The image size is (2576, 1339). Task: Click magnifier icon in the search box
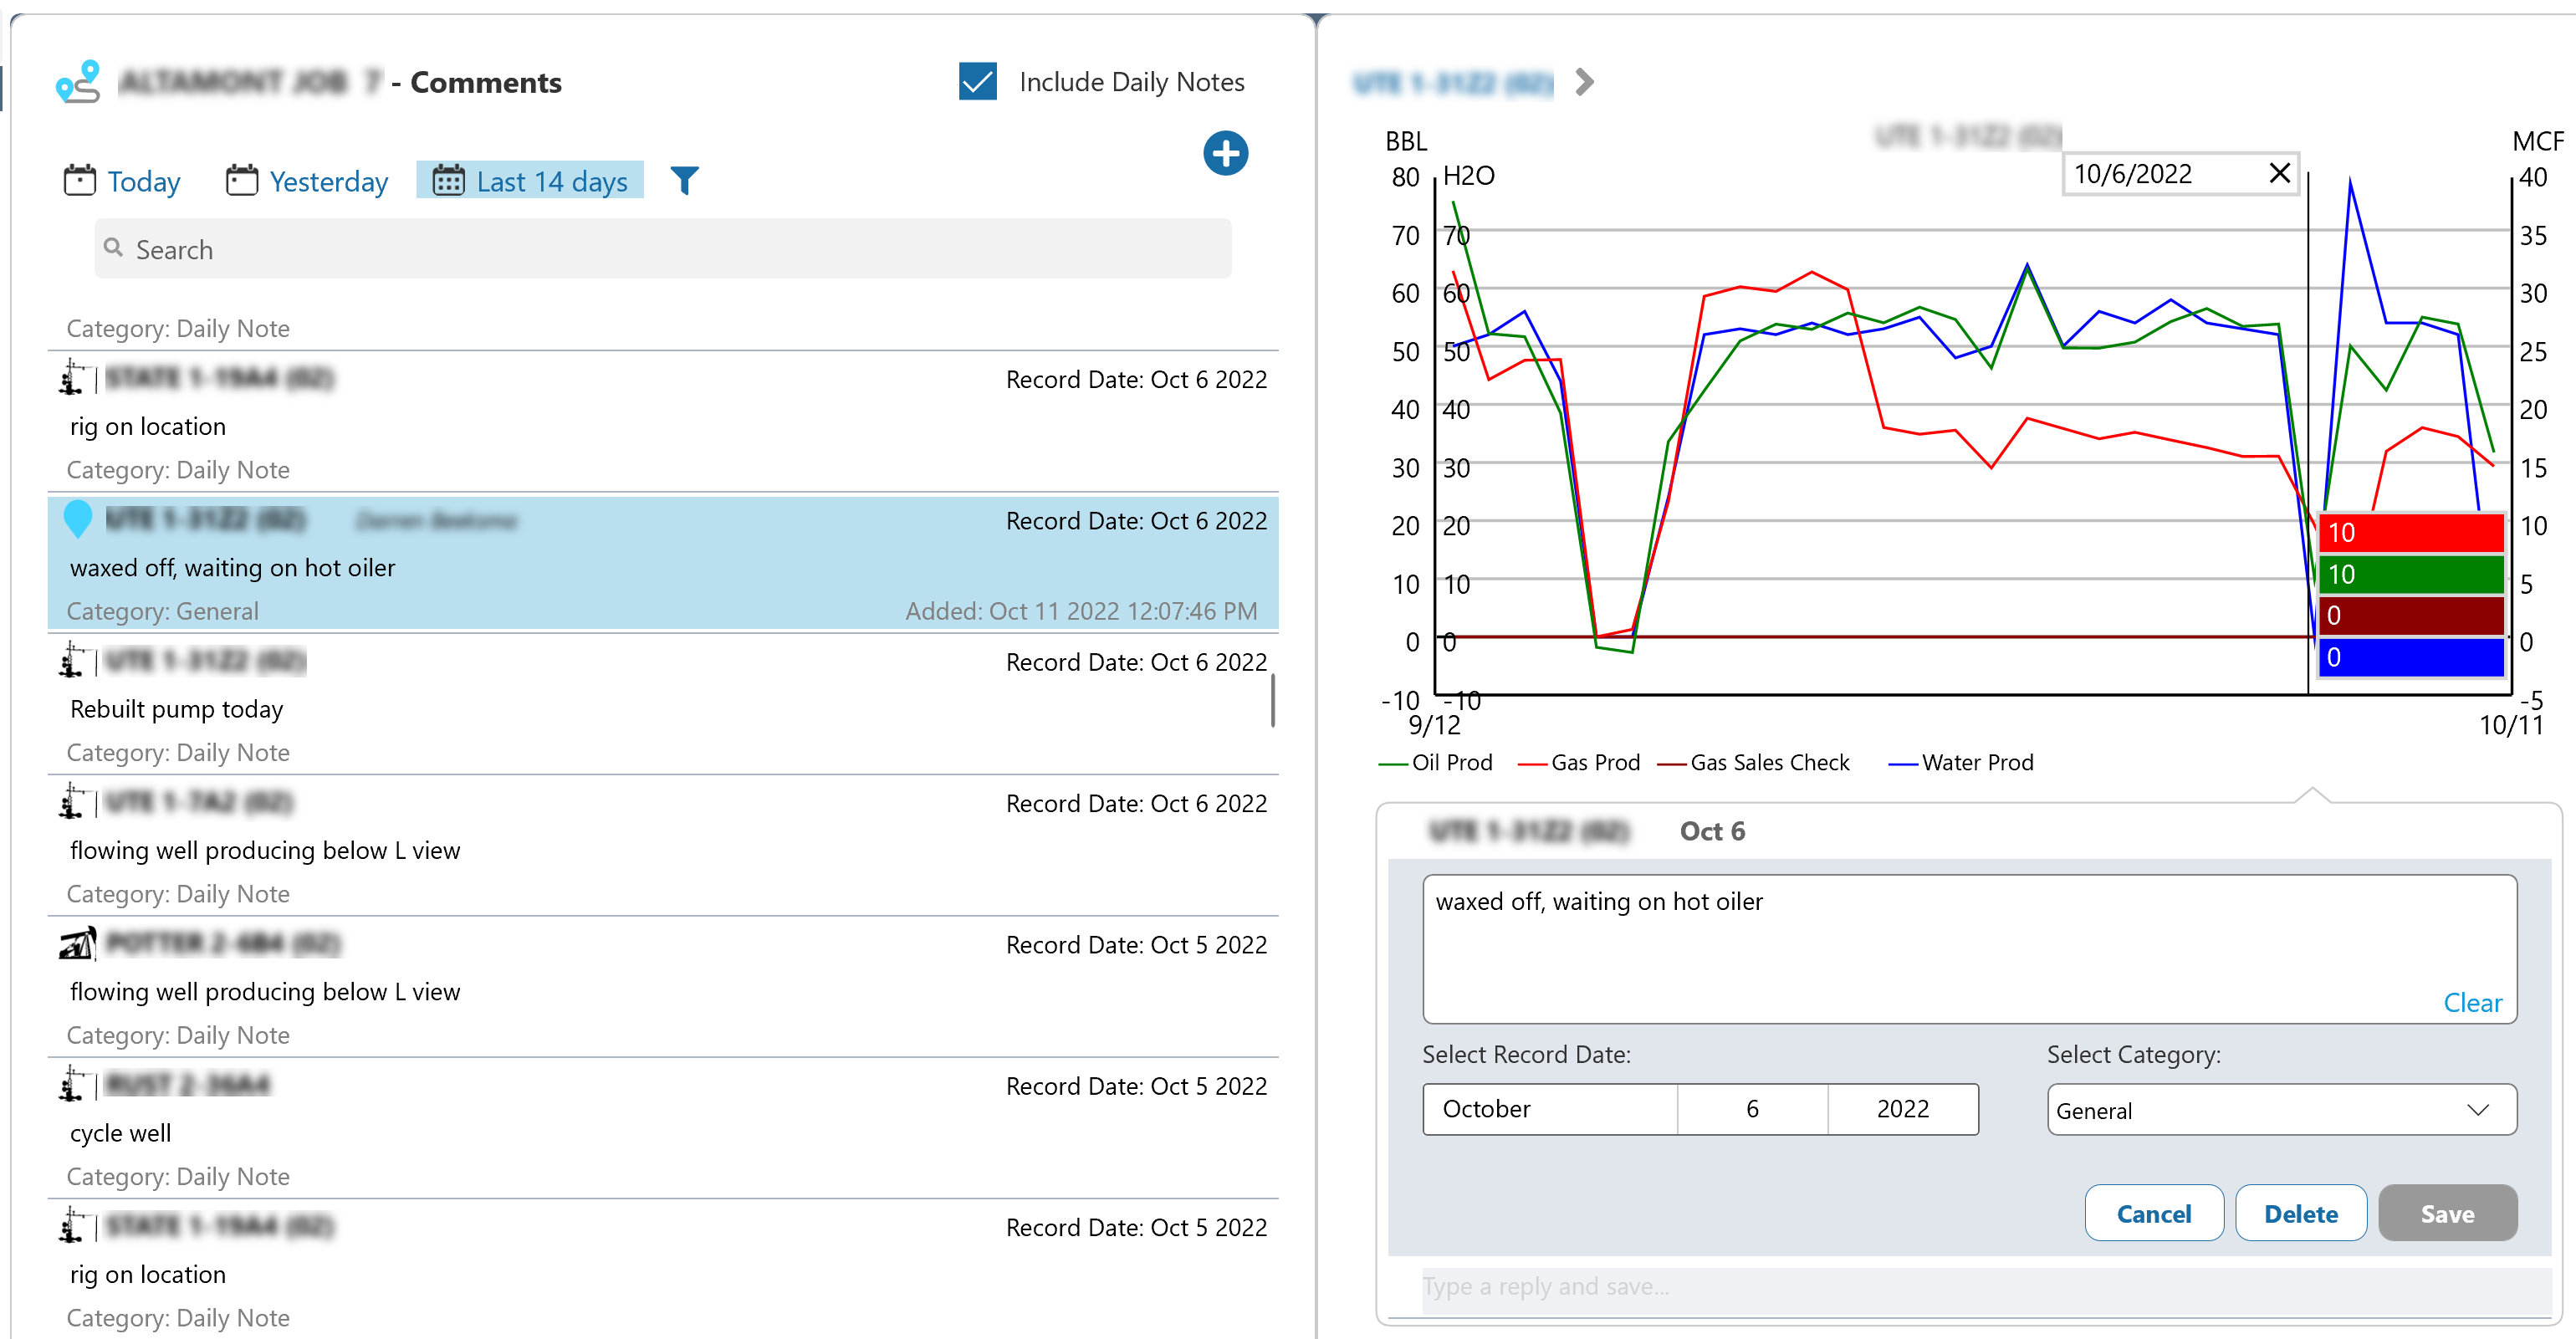pos(114,248)
